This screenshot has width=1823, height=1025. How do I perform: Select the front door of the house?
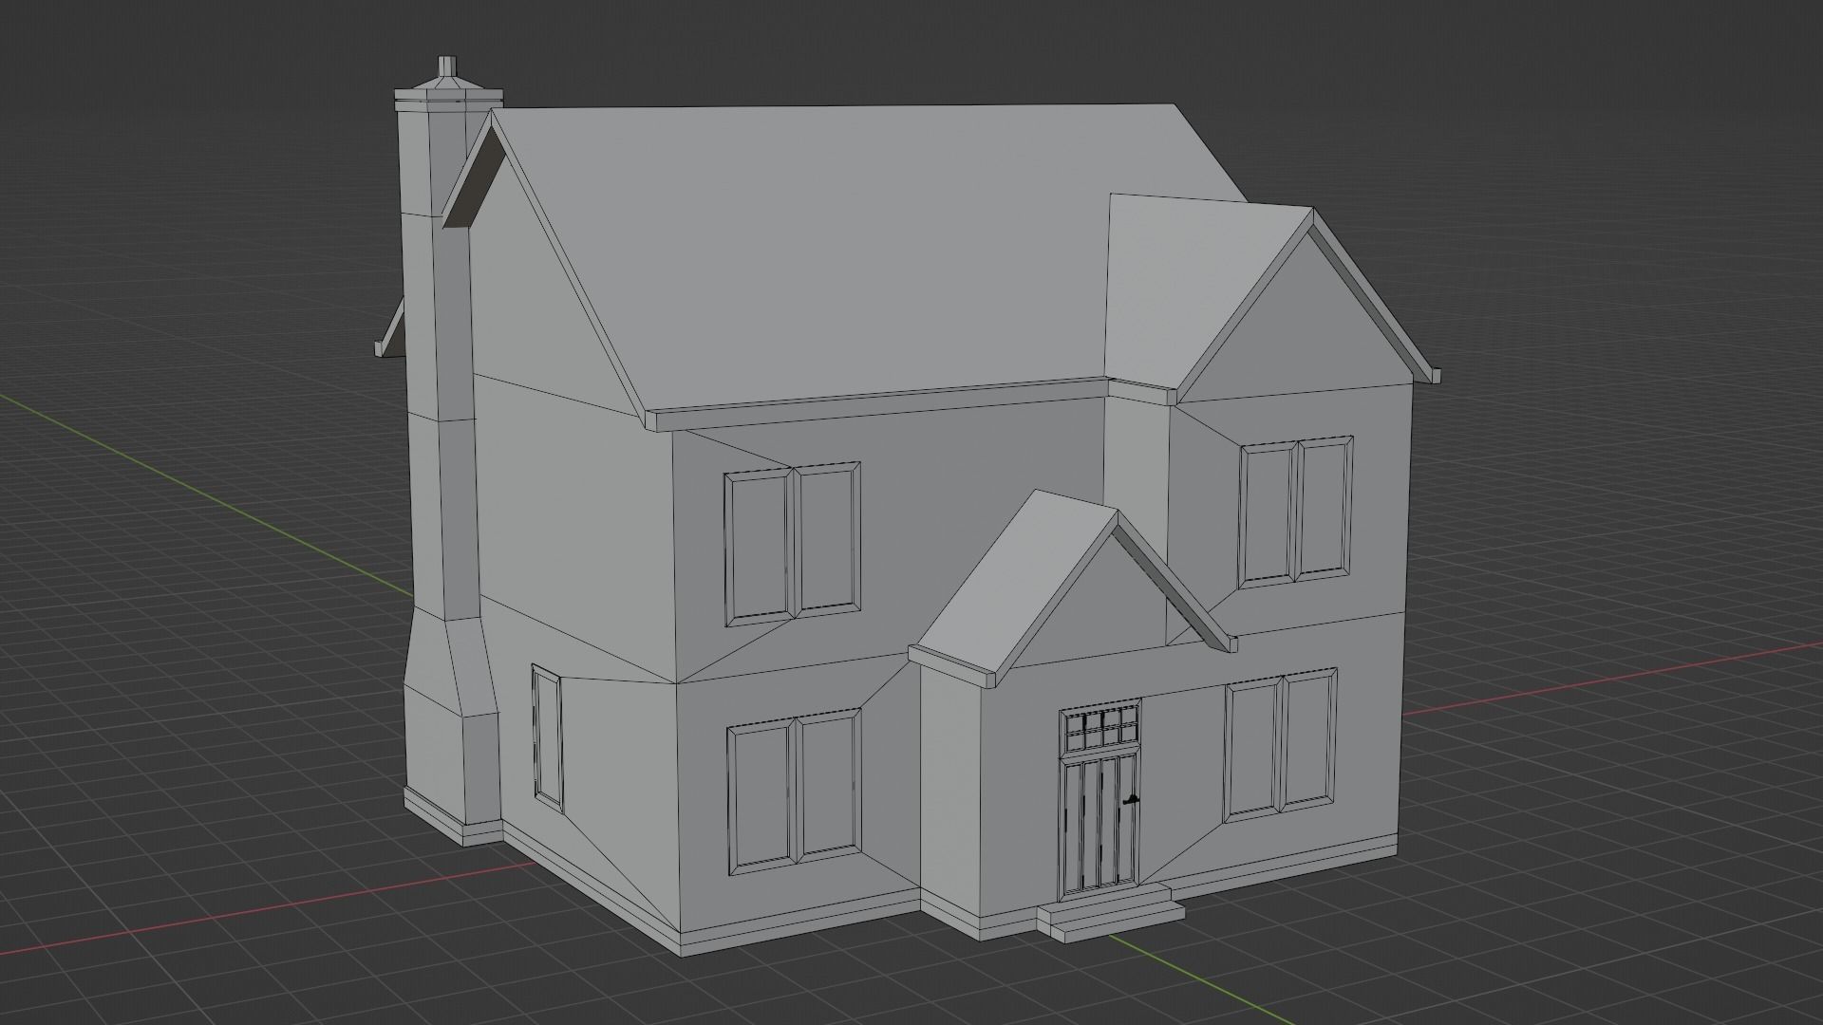(1099, 824)
